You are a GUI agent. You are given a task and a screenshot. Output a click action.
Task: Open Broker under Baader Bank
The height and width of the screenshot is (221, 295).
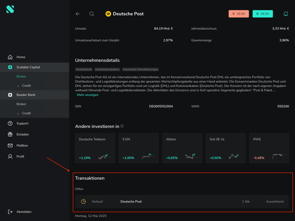coord(21,104)
